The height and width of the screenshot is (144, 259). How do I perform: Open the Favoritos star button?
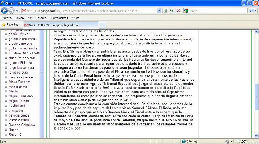click(10, 25)
